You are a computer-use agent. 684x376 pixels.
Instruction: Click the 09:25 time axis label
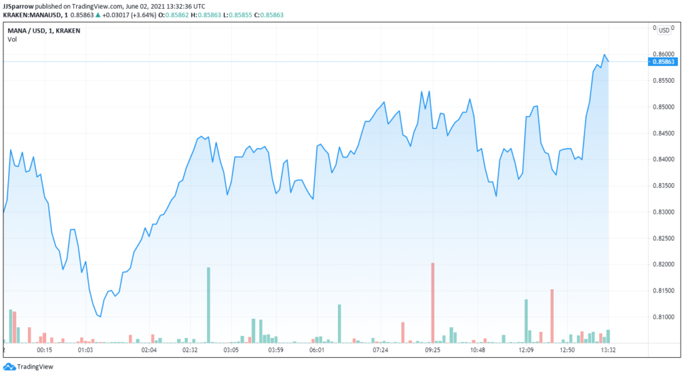(433, 350)
